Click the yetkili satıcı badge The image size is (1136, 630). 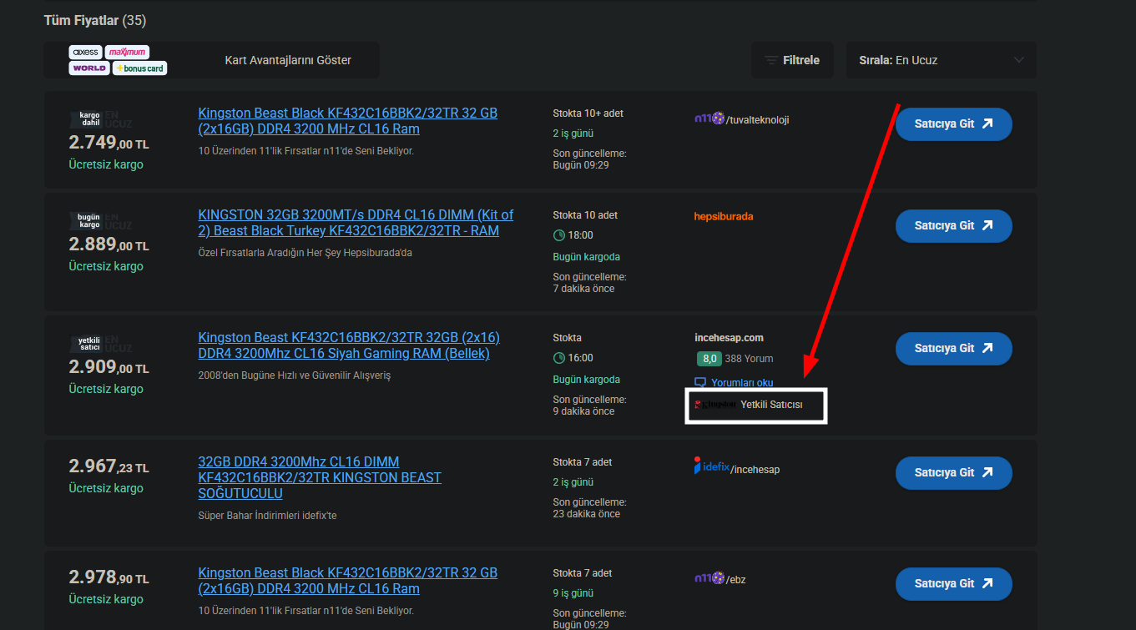89,343
